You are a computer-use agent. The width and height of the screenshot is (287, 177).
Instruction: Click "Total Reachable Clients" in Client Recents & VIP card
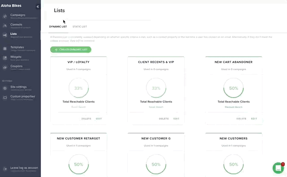tap(156, 102)
